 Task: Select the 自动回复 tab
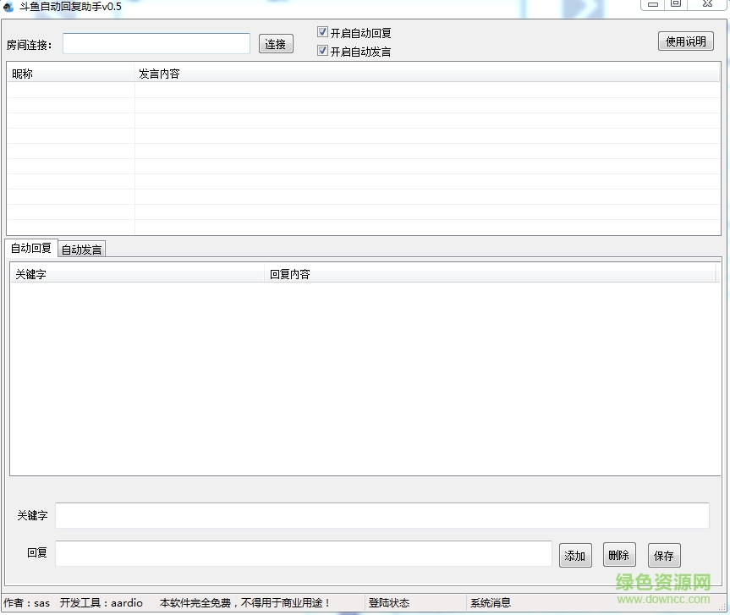30,248
